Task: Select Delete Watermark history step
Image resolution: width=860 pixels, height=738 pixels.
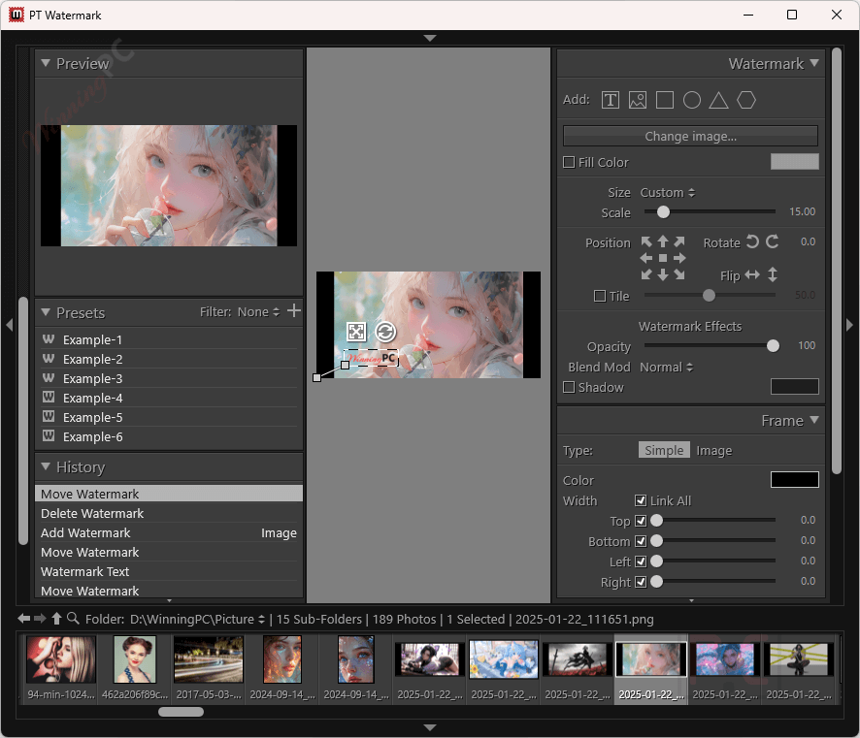Action: 169,513
